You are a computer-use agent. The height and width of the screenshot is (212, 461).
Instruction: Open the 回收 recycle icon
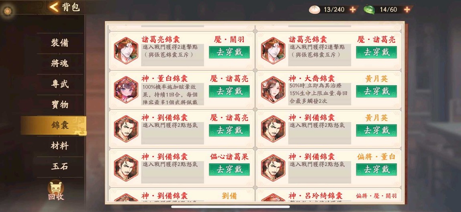tap(56, 190)
